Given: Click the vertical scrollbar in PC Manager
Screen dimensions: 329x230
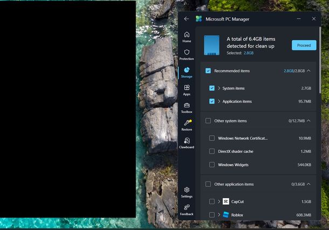Looking at the screenshot, I should (320, 60).
